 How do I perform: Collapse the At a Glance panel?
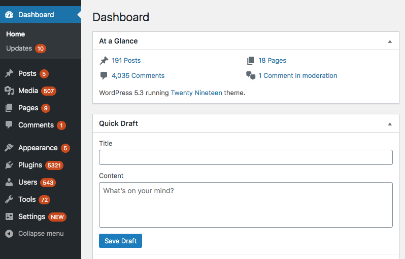click(390, 41)
